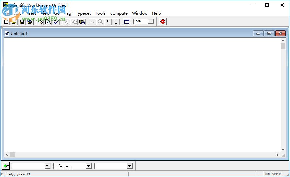Paste using the clipboard icon
The image size is (290, 177).
(82, 22)
